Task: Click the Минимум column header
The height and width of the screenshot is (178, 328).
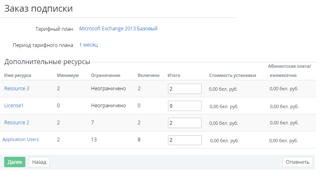Action: point(68,75)
